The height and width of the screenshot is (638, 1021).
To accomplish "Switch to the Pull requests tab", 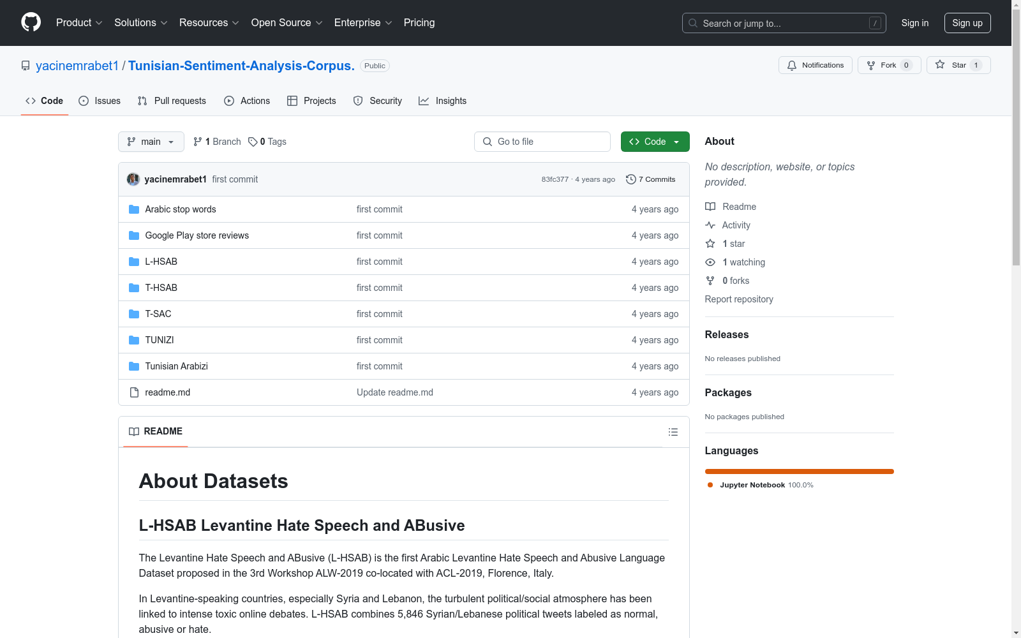I will click(172, 101).
